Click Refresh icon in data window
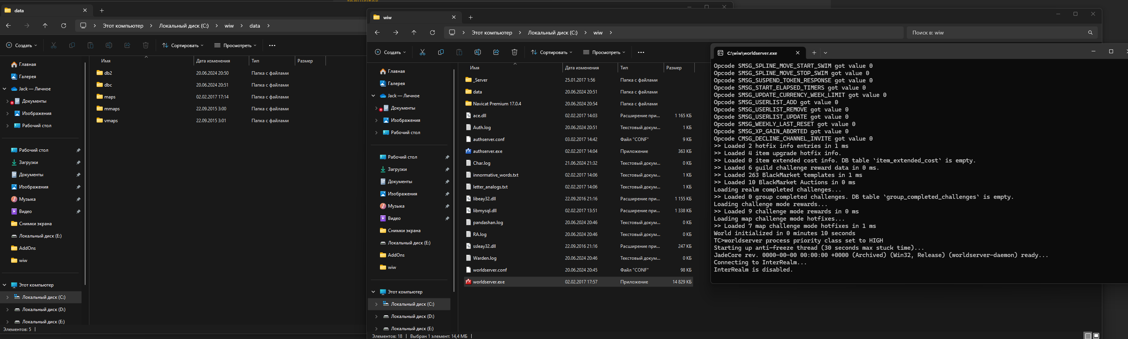This screenshot has width=1128, height=339. pyautogui.click(x=64, y=26)
